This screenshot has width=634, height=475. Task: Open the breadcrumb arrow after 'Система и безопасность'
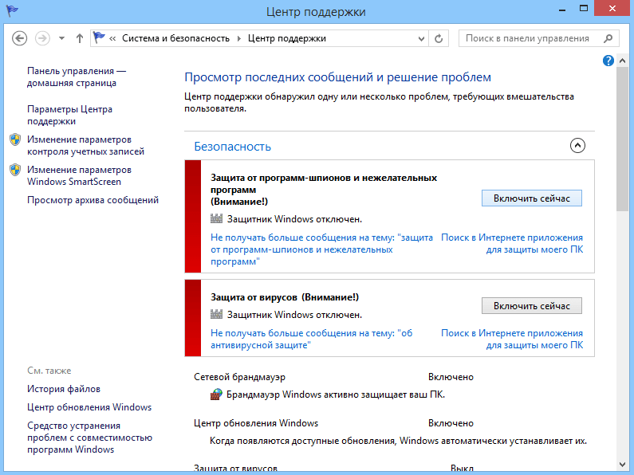pyautogui.click(x=239, y=39)
